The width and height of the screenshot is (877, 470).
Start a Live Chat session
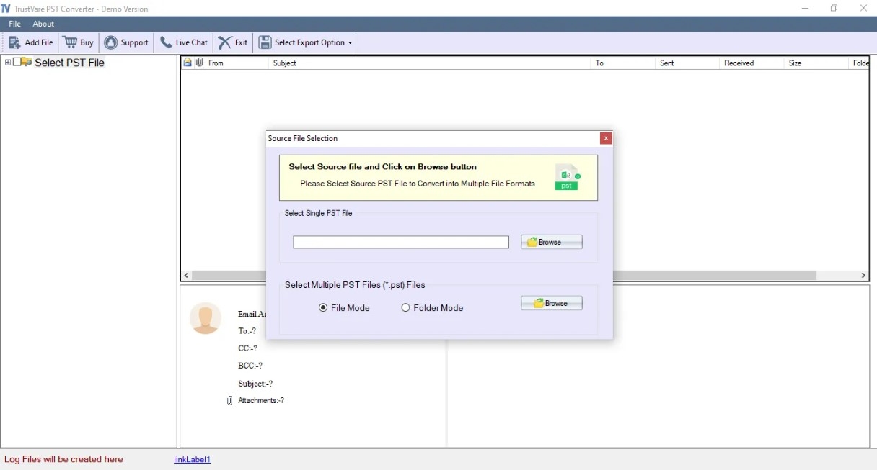coord(184,42)
